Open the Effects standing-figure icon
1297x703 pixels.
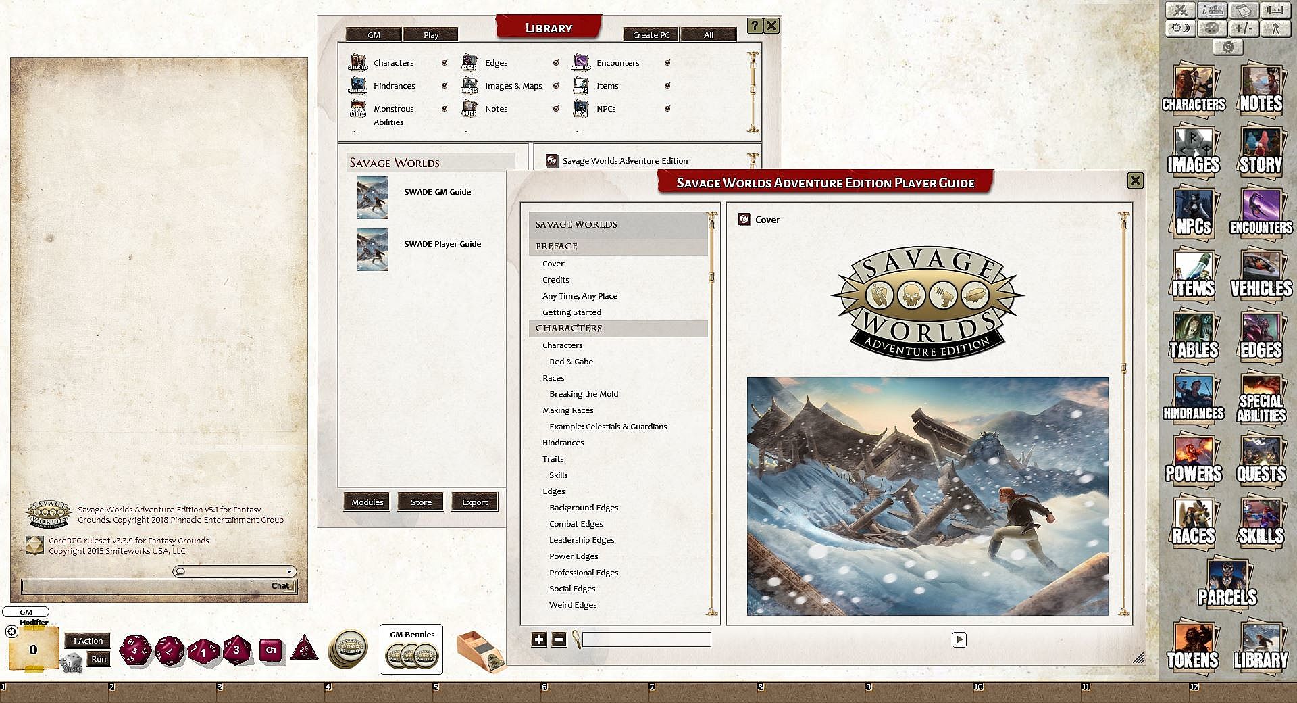(x=1275, y=28)
